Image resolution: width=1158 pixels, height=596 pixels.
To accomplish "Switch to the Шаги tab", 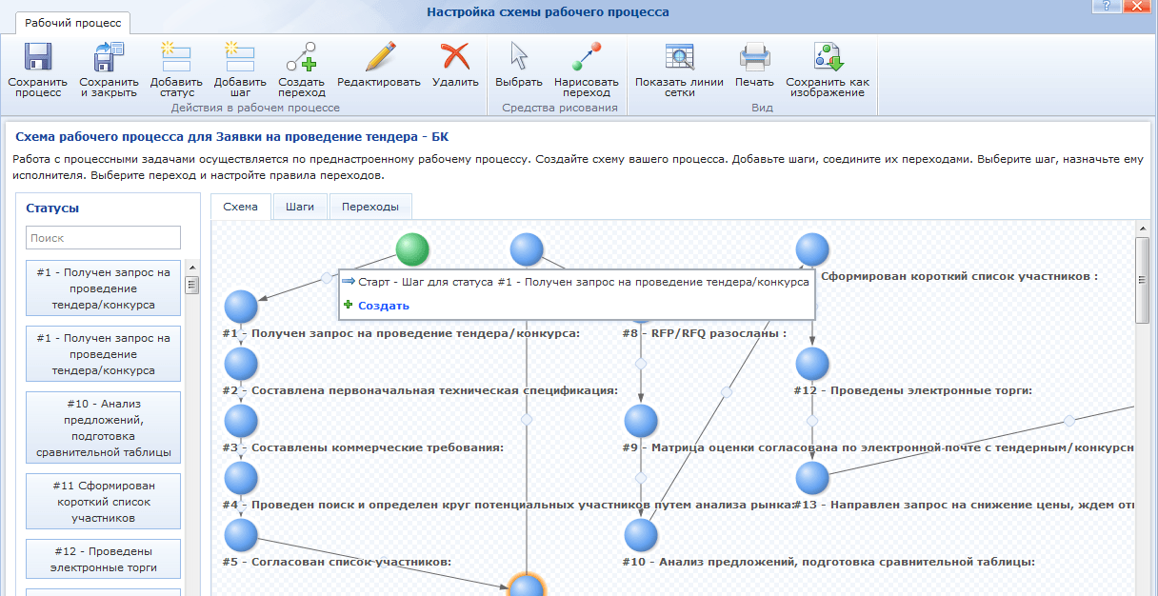I will click(300, 207).
